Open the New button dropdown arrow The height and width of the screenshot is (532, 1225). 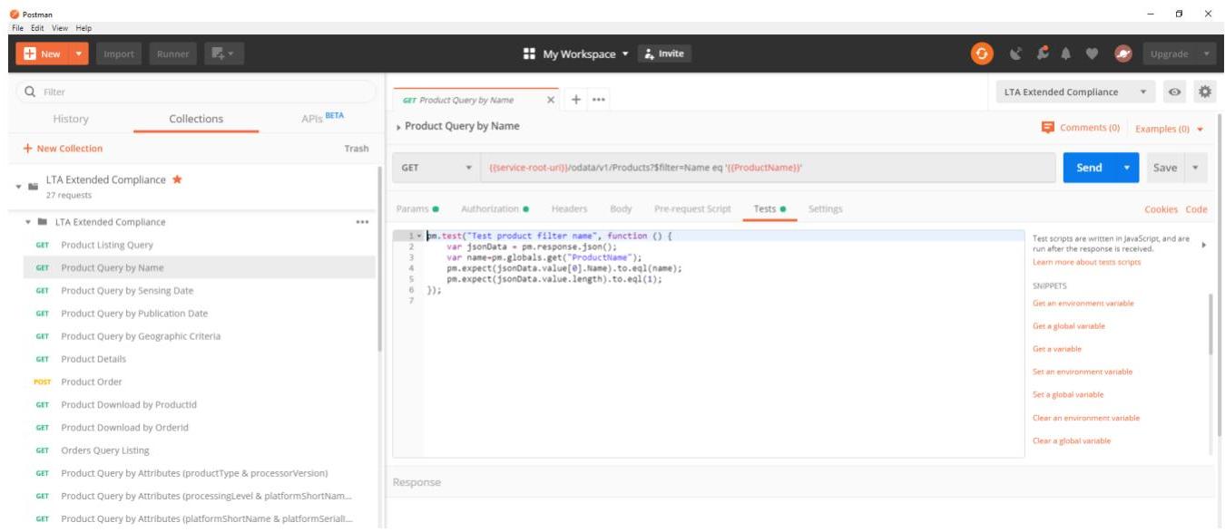(78, 54)
